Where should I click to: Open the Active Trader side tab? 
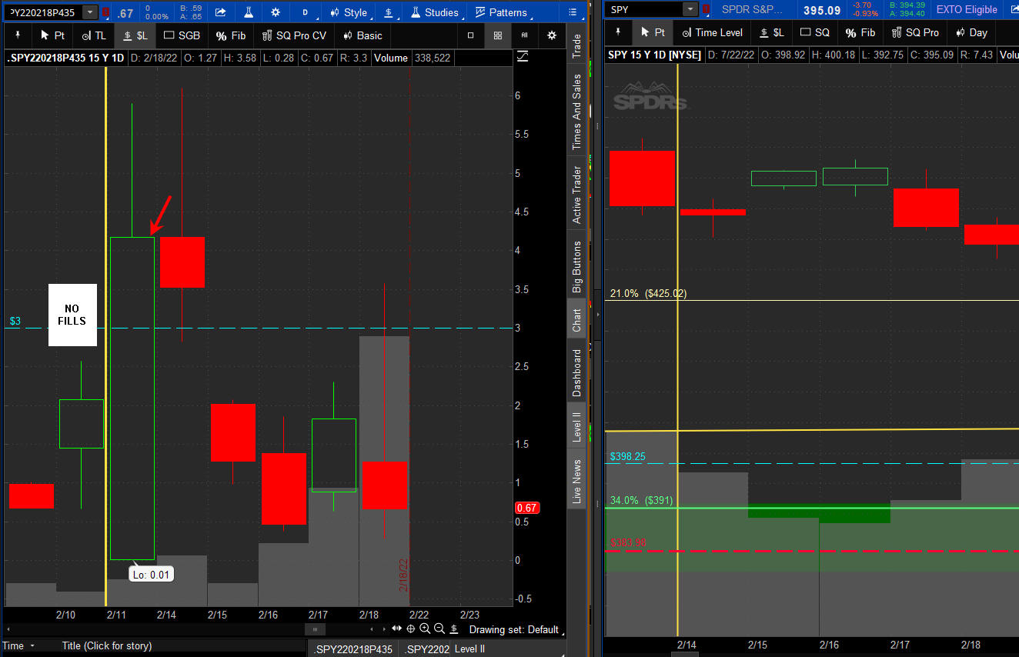tap(576, 195)
